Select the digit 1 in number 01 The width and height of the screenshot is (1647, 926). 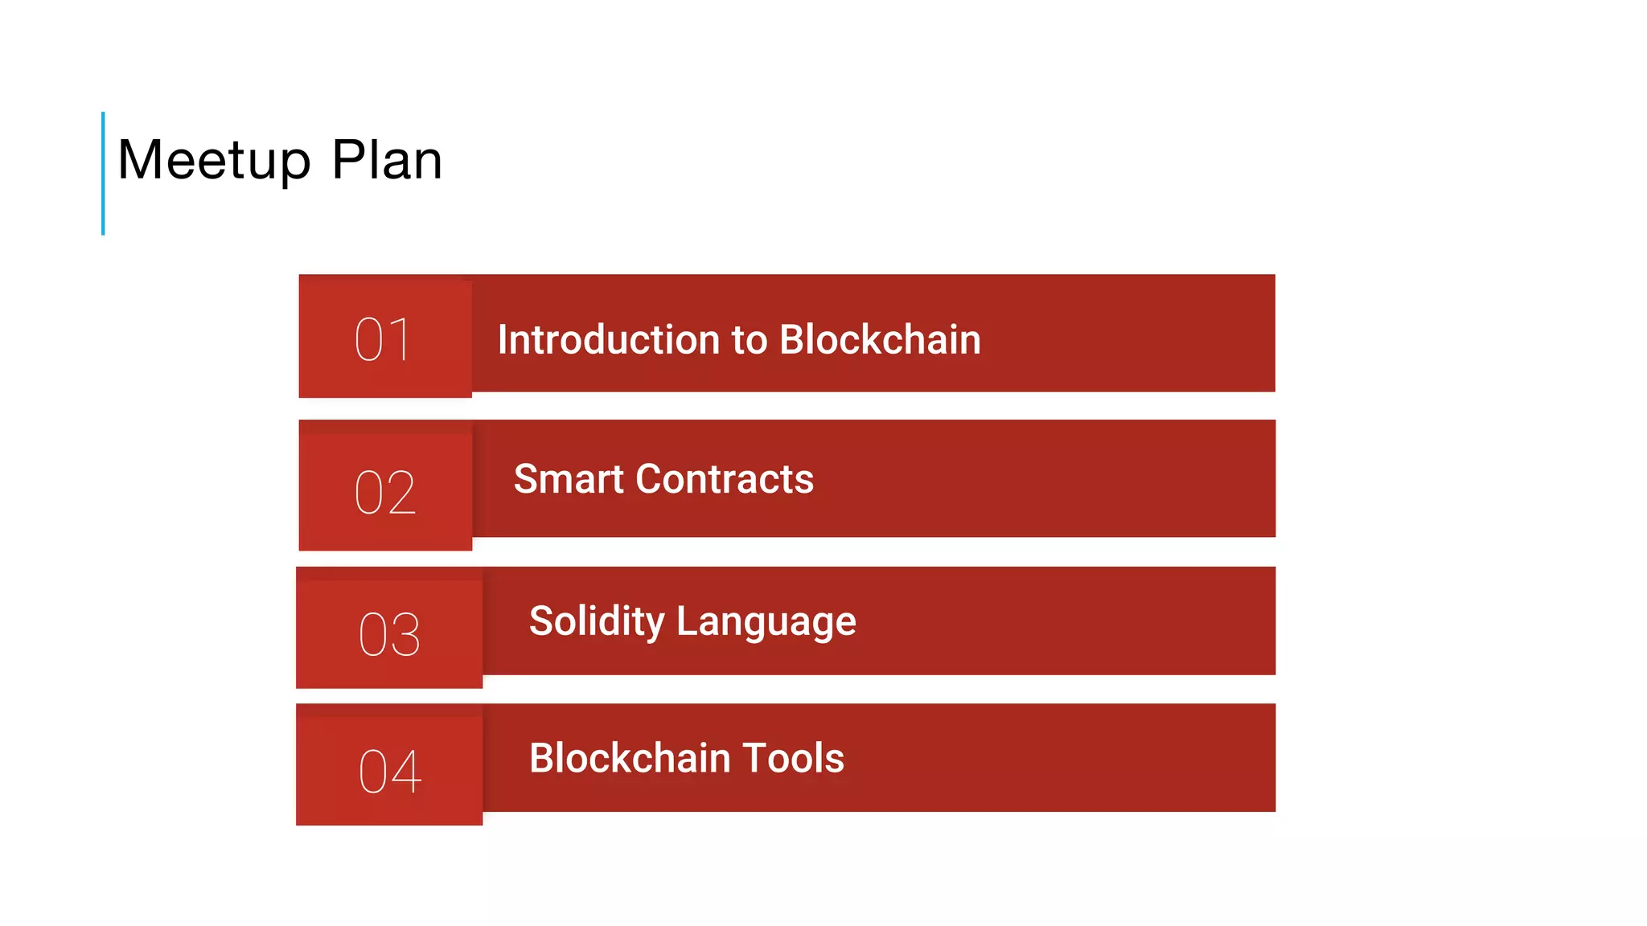pos(400,338)
